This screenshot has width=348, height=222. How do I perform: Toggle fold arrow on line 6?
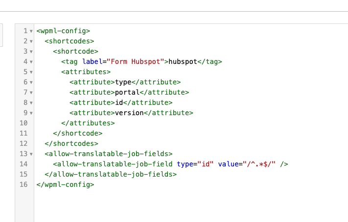[31, 82]
